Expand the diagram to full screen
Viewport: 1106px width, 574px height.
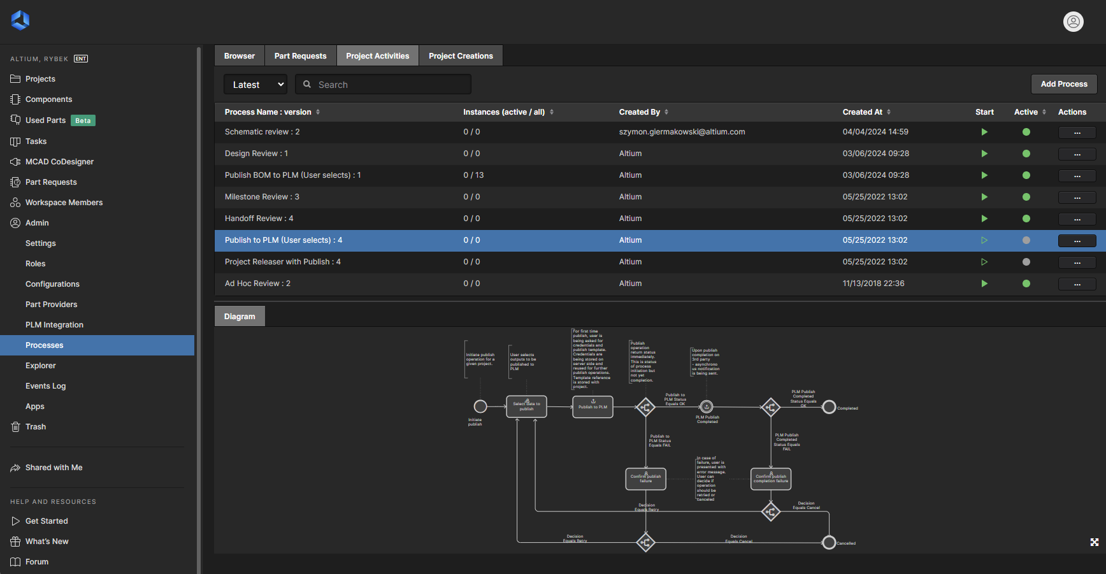pos(1095,542)
